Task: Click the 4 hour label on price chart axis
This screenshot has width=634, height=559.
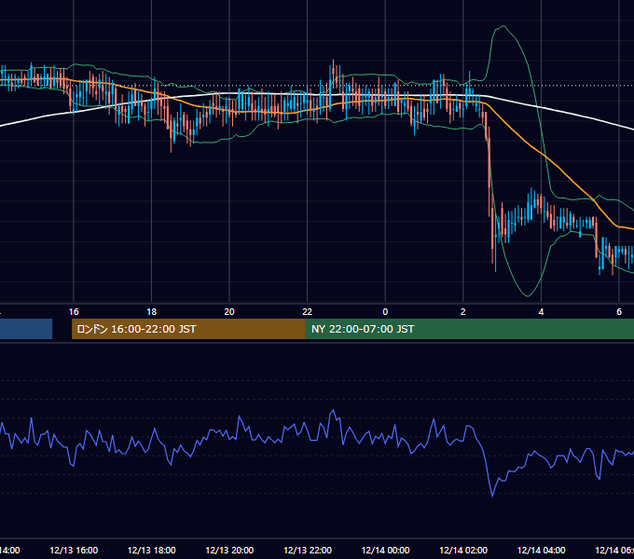Action: (541, 312)
